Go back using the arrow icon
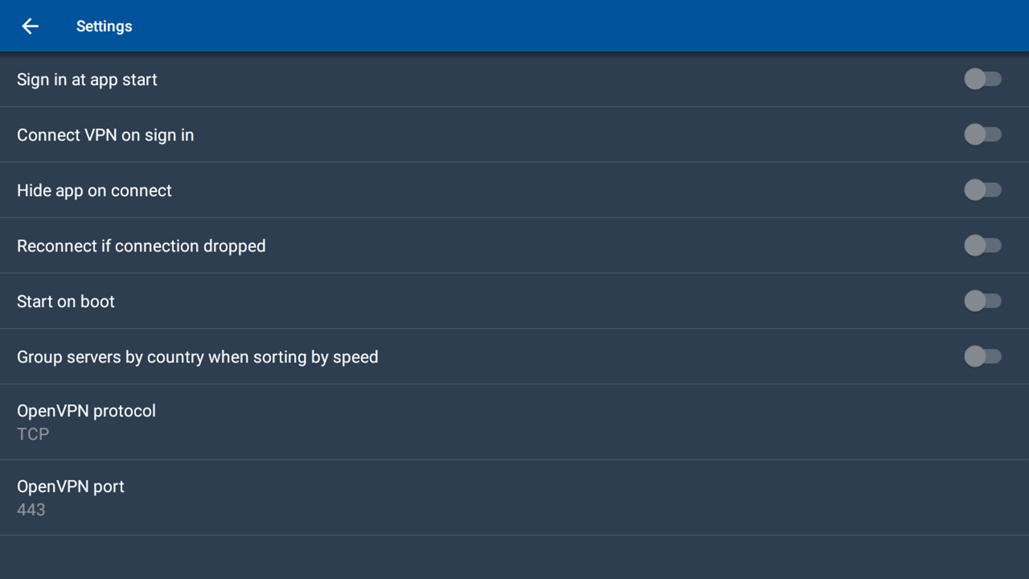1029x579 pixels. pyautogui.click(x=30, y=26)
